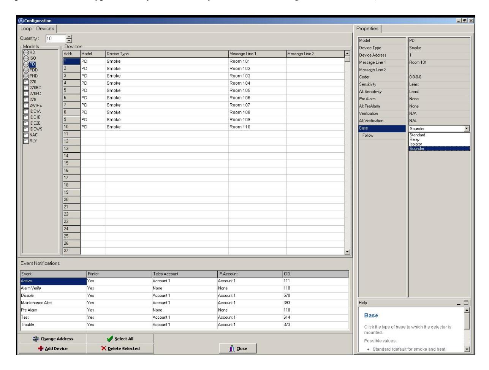The width and height of the screenshot is (489, 370).
Task: Choose the IDCWS module icon
Action: coord(26,129)
